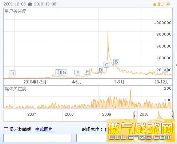
Task: Click the 600000 axis value
Action: click(164, 46)
